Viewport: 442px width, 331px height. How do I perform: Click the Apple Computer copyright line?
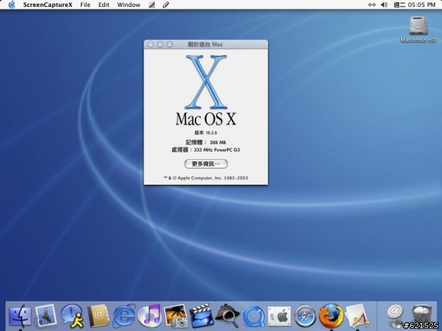206,178
